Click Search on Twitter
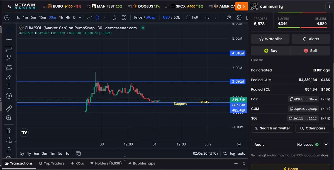The image size is (334, 170). (272, 128)
